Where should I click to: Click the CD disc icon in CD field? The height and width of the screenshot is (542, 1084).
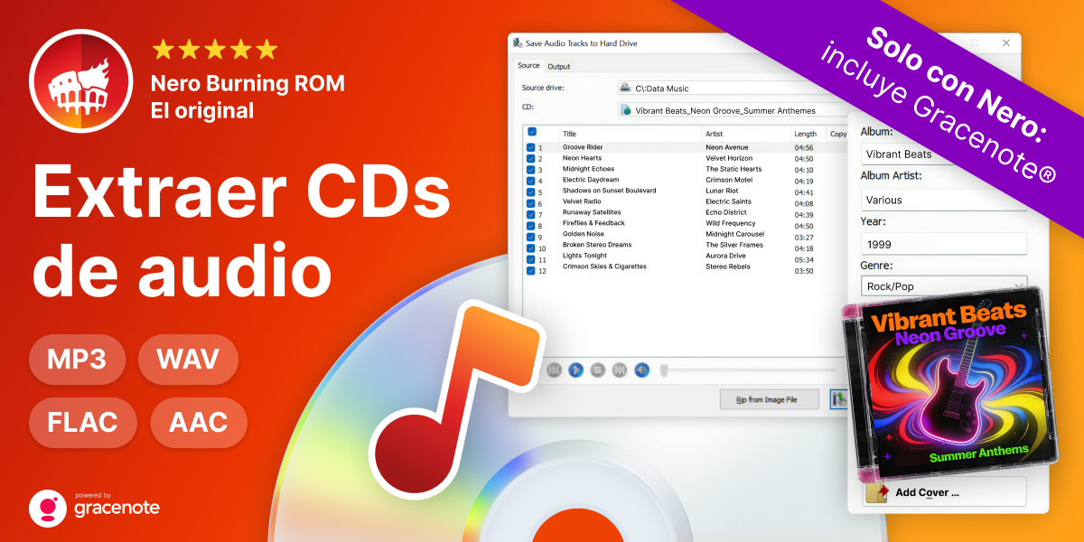(626, 110)
